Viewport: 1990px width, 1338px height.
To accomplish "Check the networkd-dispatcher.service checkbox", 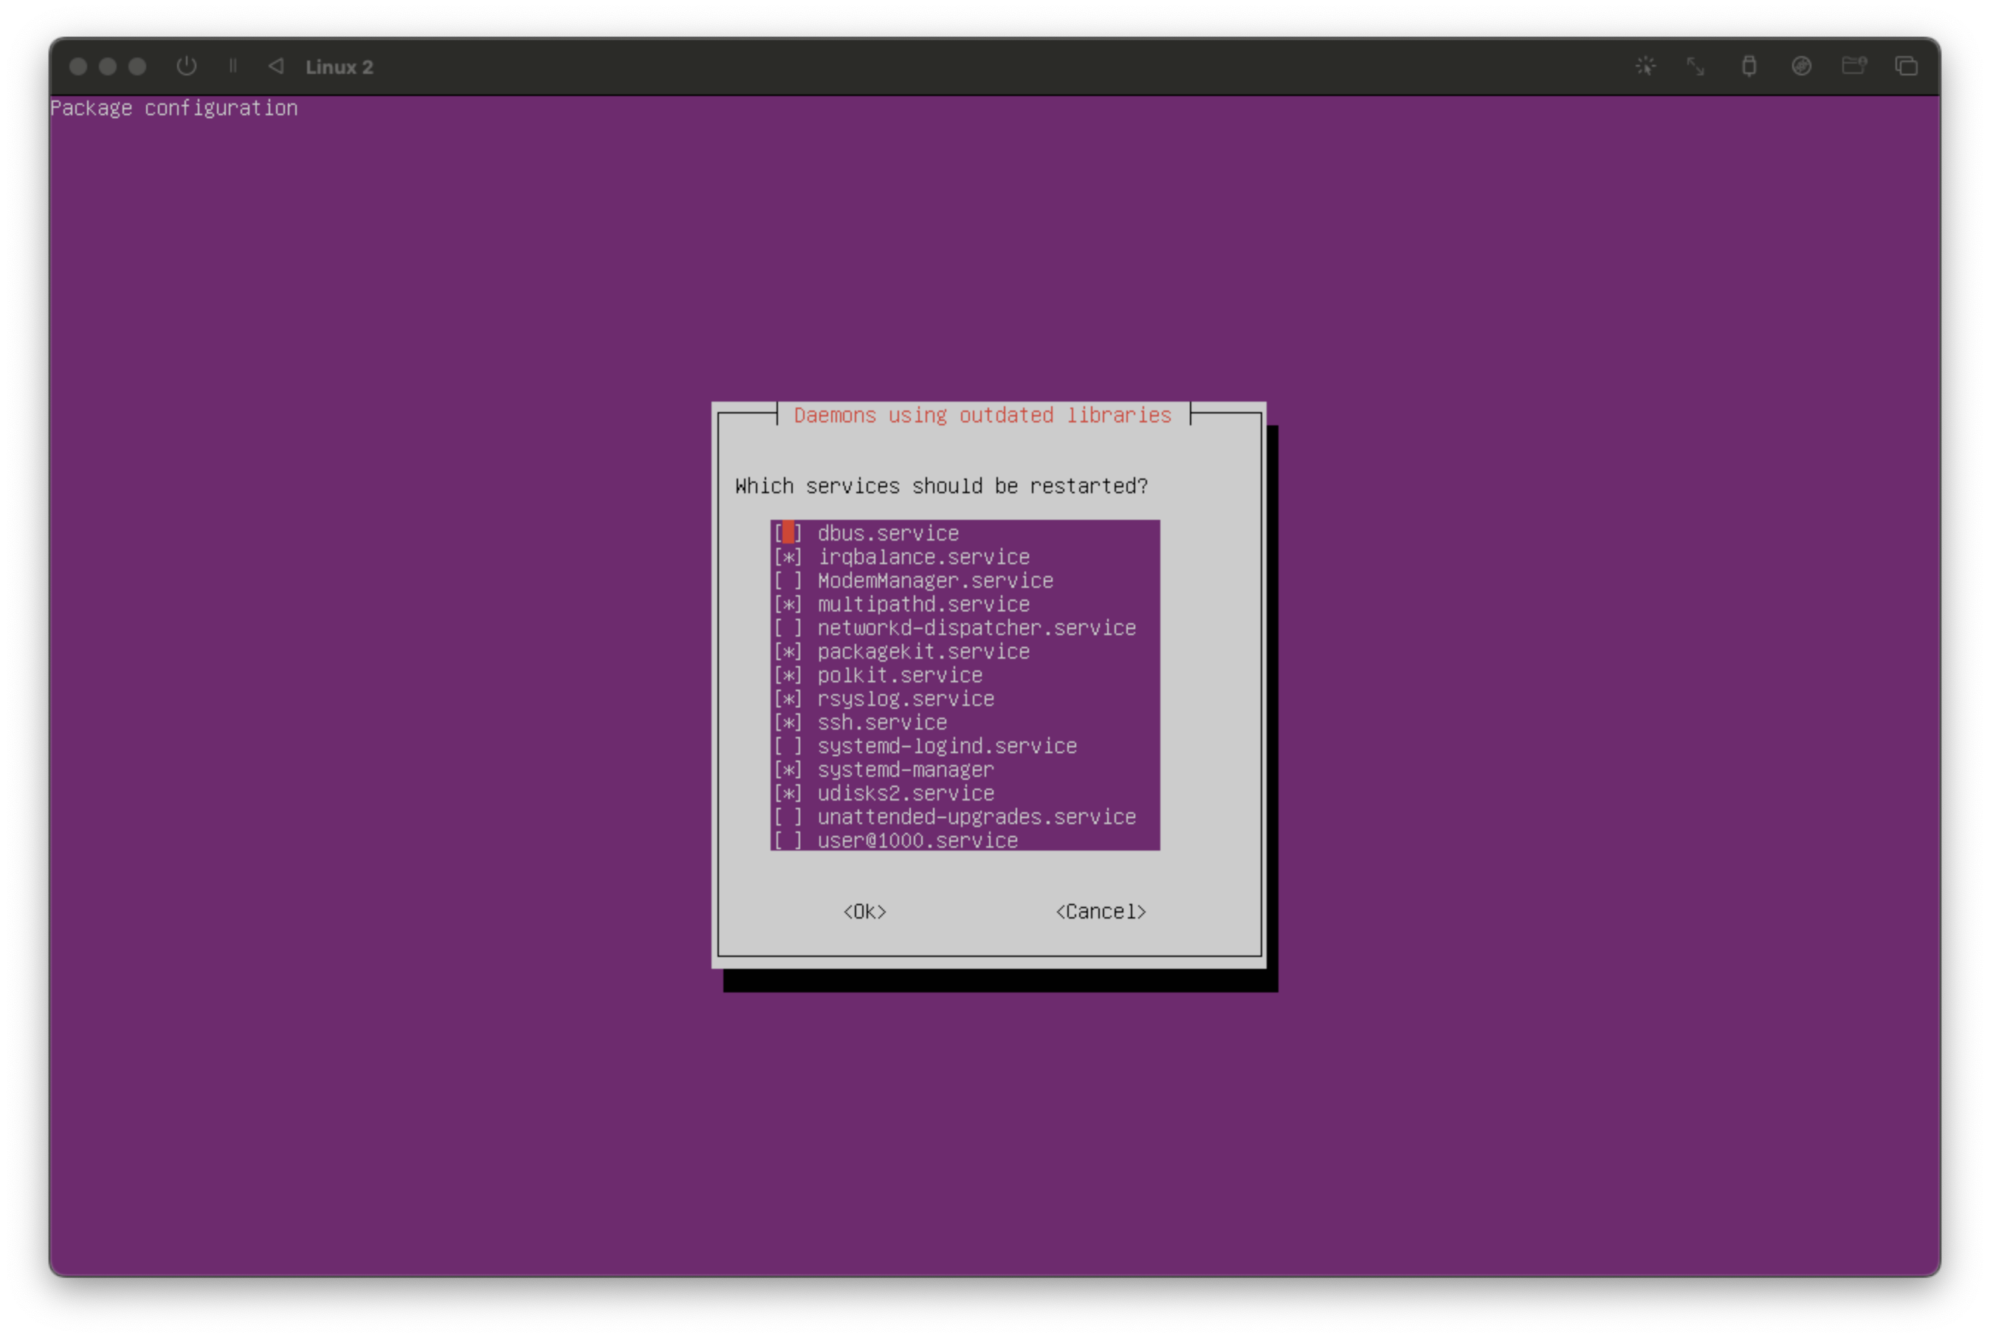I will pyautogui.click(x=788, y=628).
